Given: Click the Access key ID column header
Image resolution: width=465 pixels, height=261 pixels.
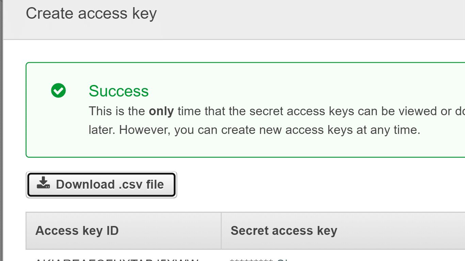Looking at the screenshot, I should tap(77, 230).
